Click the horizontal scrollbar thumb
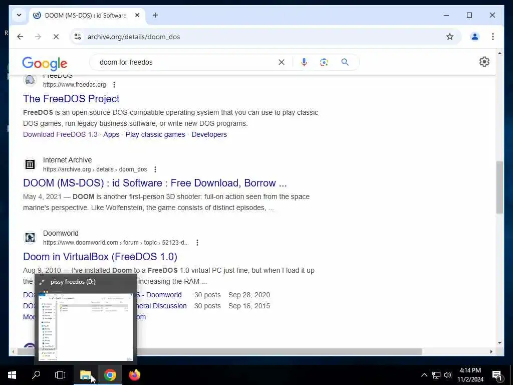Screen dimensions: 513x385 [x=219, y=351]
